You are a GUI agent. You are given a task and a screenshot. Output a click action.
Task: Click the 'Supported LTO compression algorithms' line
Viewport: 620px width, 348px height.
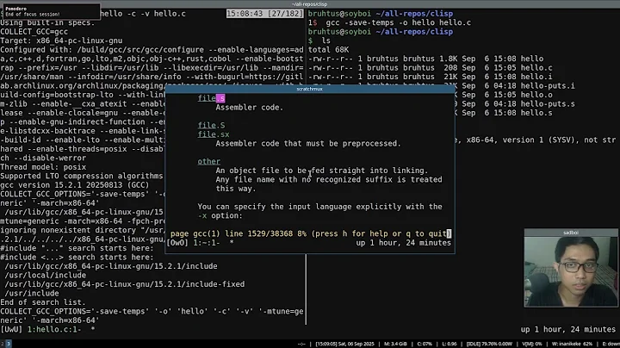click(82, 176)
